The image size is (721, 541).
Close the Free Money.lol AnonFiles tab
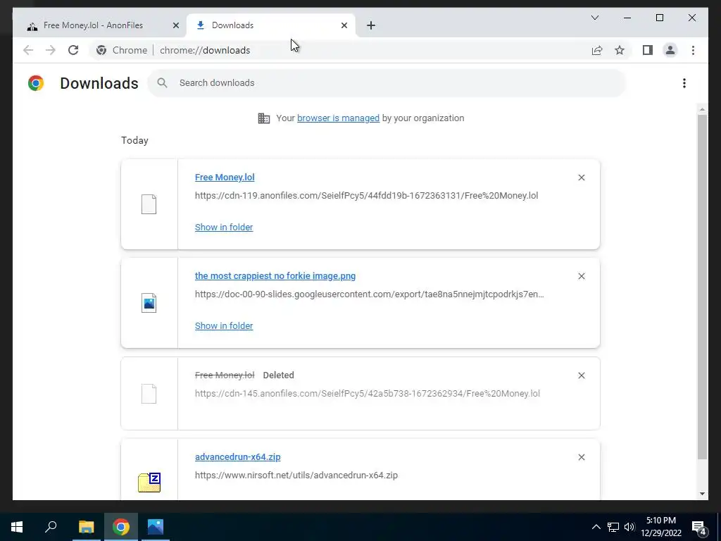[175, 25]
